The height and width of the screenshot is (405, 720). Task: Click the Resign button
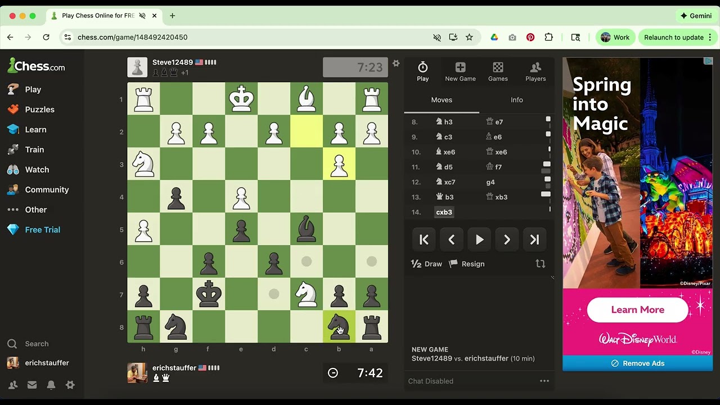466,264
